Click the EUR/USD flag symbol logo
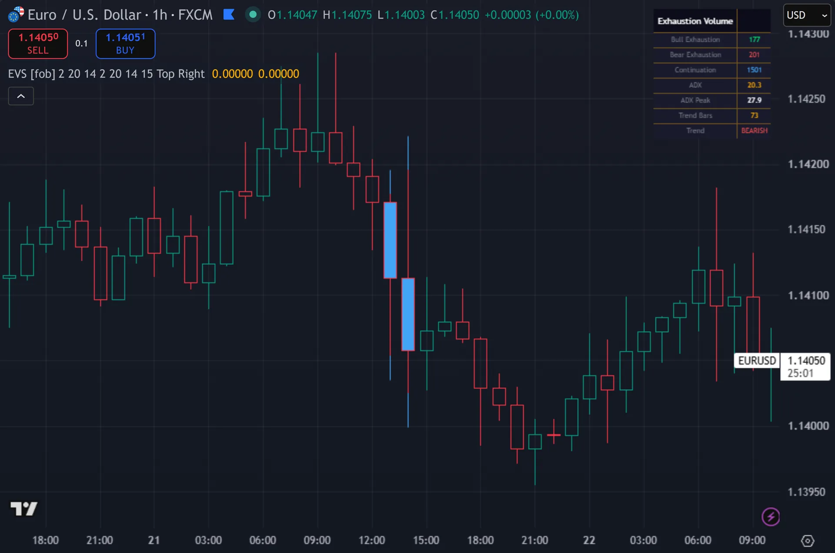Screen dimensions: 835x553 coord(16,14)
